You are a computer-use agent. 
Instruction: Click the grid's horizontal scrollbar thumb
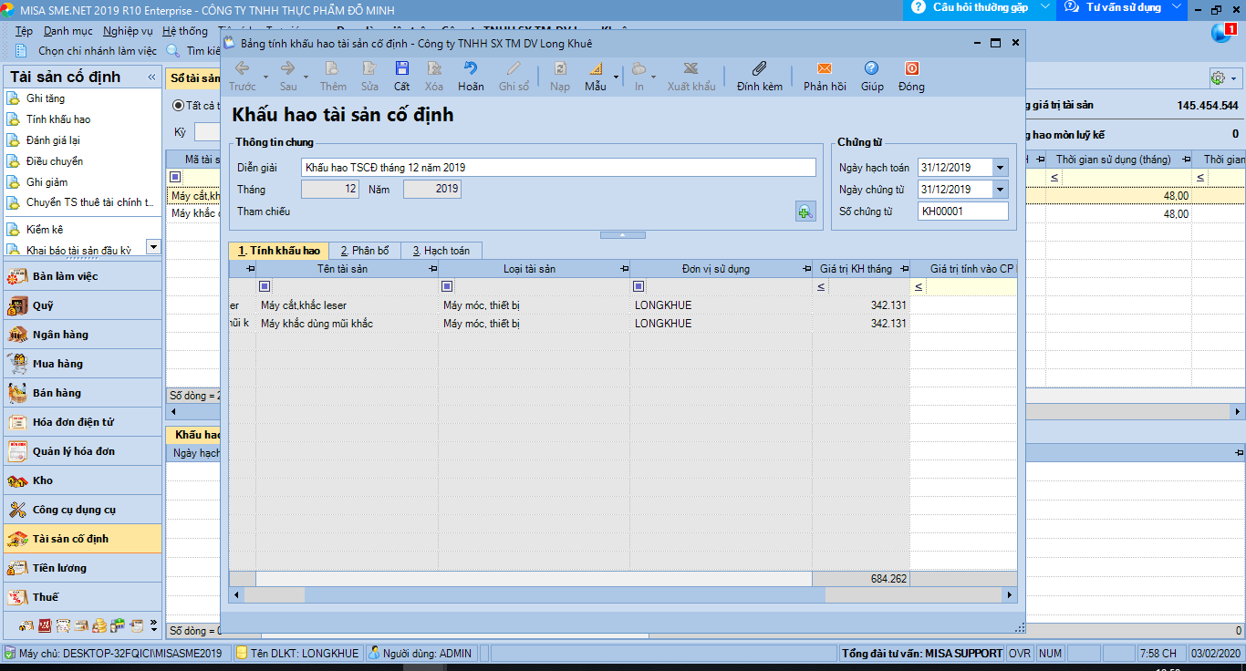tap(565, 594)
